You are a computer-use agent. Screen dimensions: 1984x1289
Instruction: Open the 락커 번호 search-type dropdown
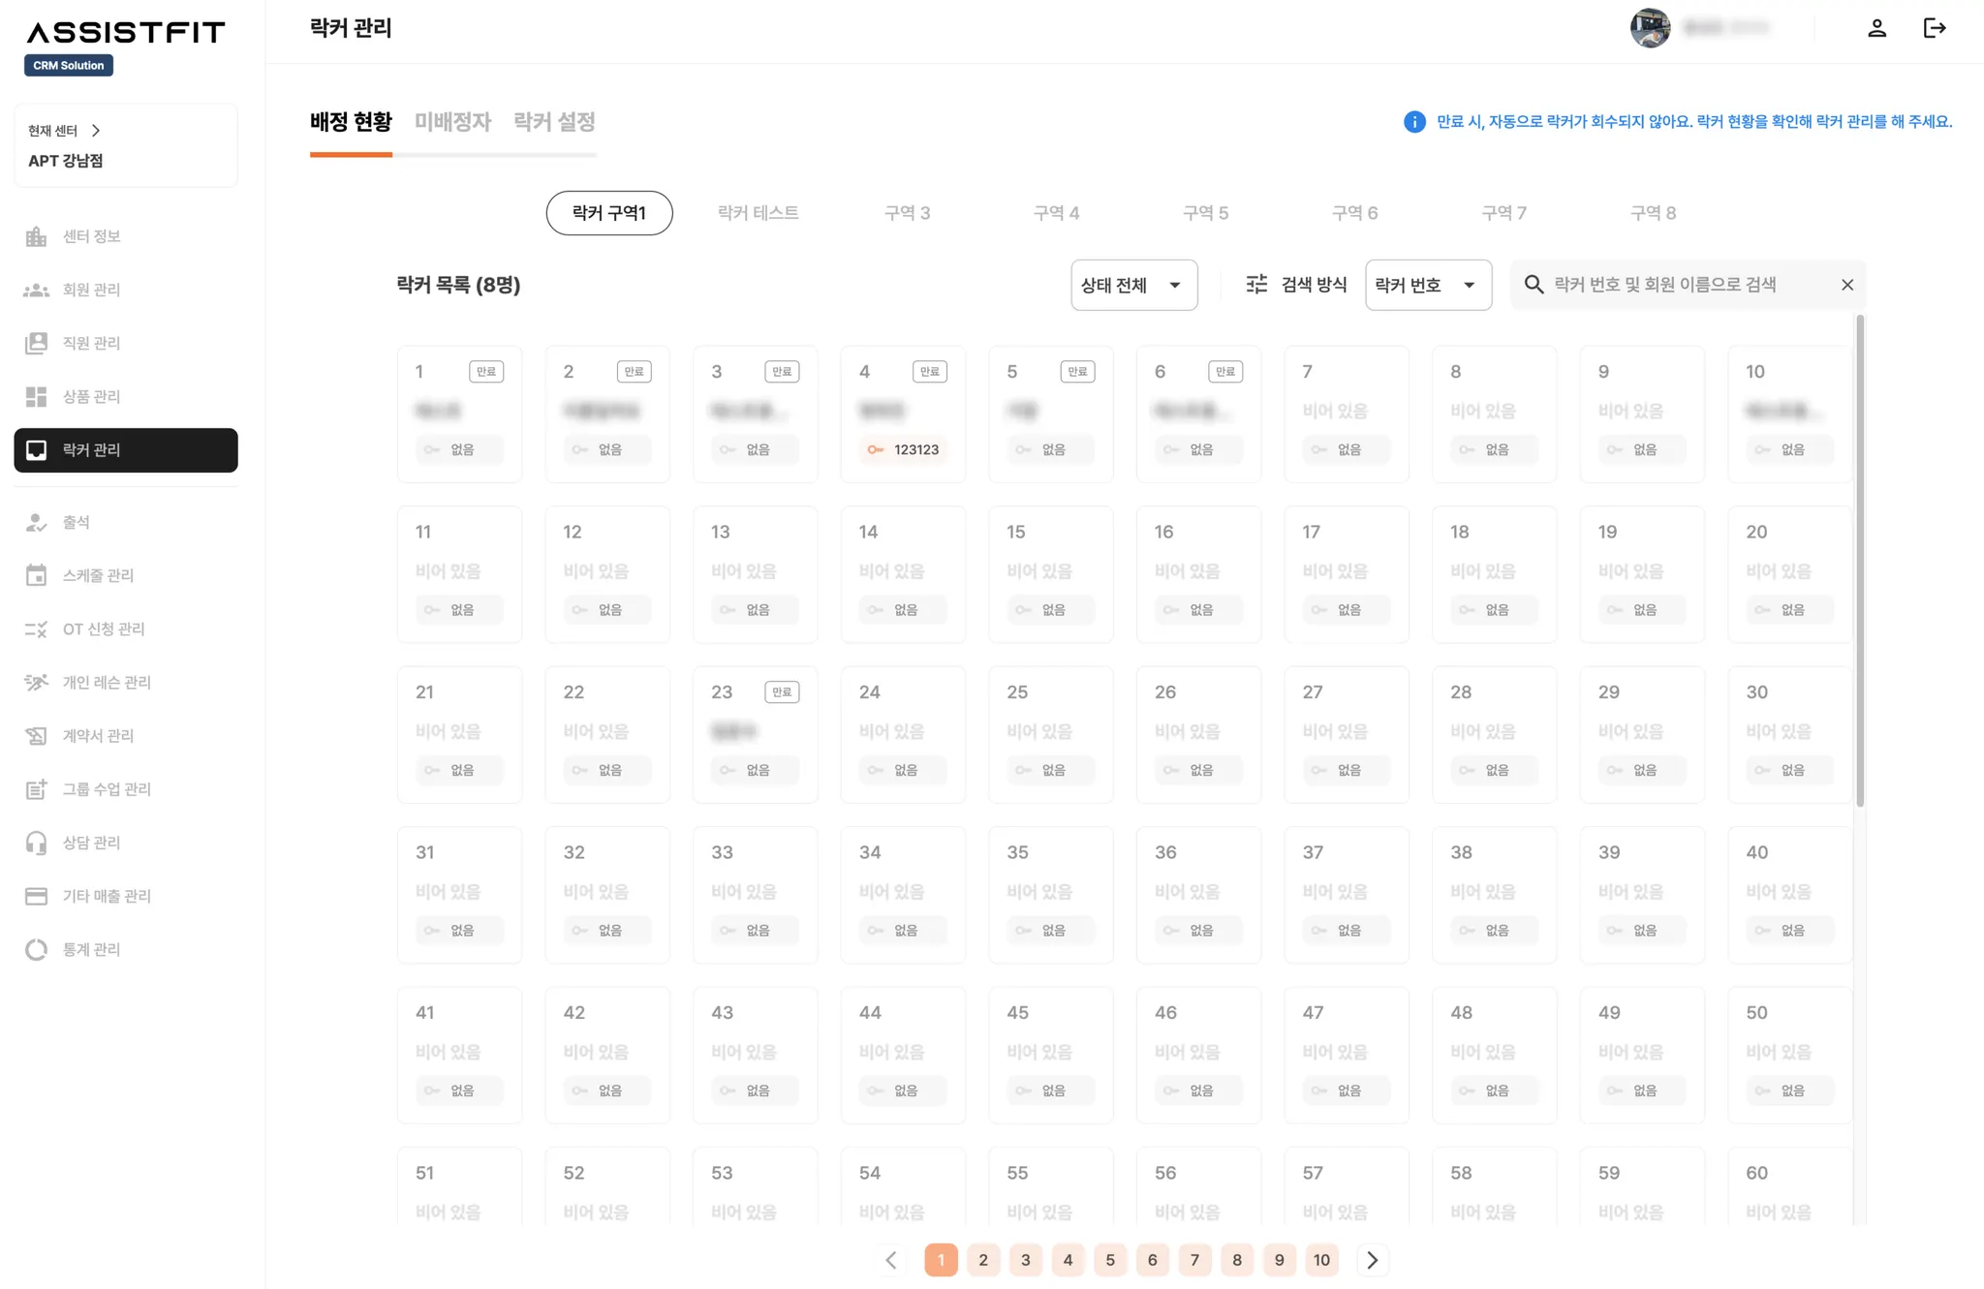(x=1428, y=285)
